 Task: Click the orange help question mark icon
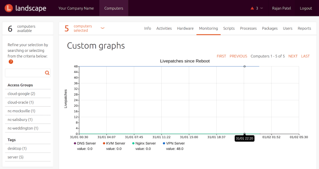click(x=11, y=62)
